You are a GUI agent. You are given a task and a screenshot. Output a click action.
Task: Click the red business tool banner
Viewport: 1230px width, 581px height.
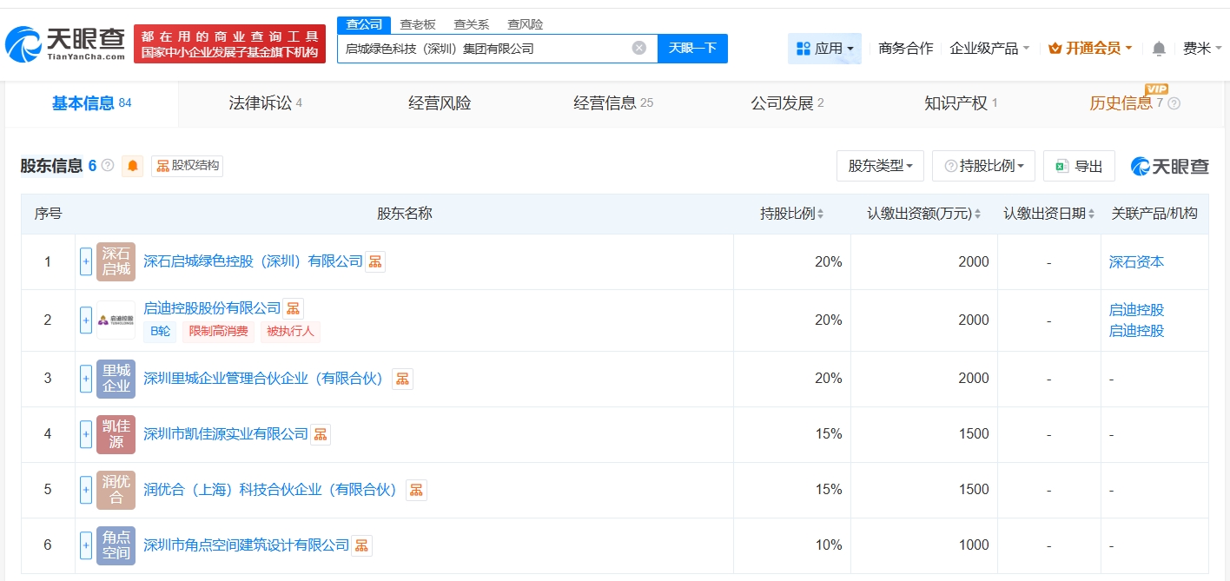click(229, 44)
